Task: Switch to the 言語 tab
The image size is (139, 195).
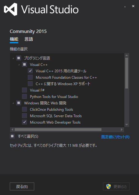Action: point(29,39)
